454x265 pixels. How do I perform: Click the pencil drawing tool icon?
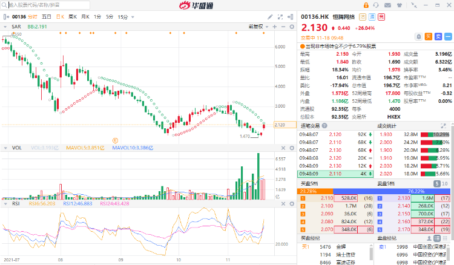[270, 17]
